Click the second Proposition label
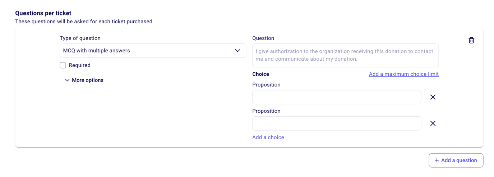Screen dimensions: 494x177 (266, 111)
